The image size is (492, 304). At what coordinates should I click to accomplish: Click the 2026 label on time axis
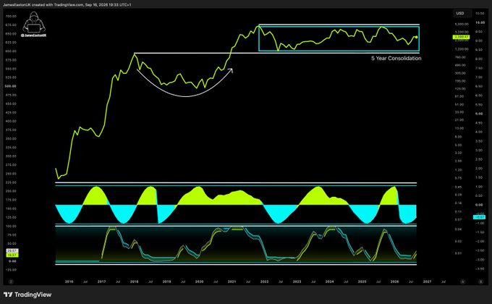(395, 282)
